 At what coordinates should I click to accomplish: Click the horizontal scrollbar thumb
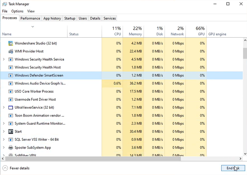point(91,159)
